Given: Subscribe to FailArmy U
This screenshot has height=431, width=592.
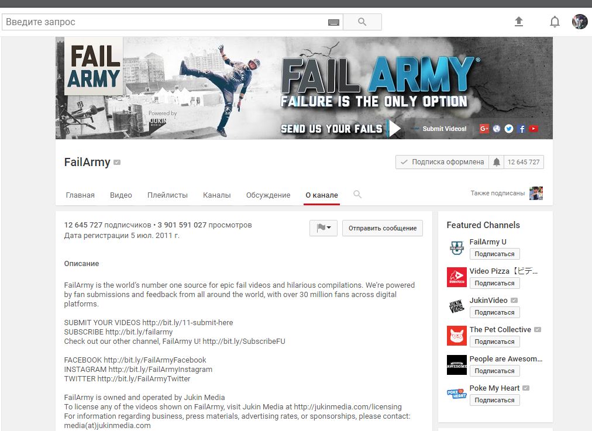Looking at the screenshot, I should pos(494,254).
